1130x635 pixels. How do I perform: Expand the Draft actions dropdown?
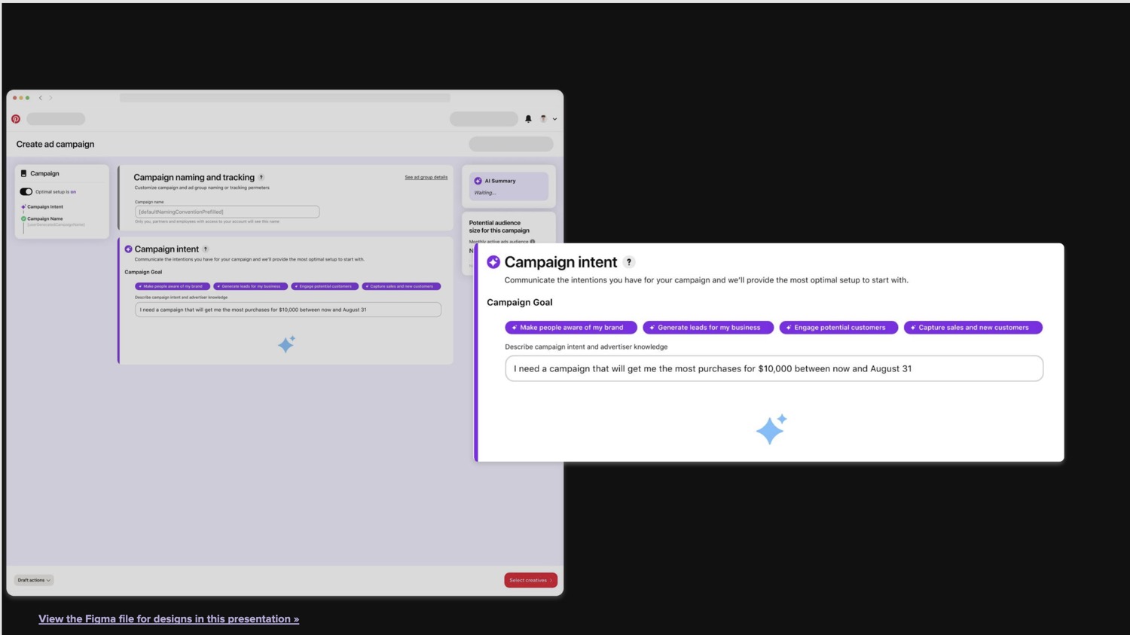34,580
